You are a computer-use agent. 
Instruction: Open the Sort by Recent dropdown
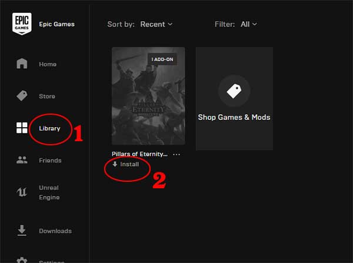click(156, 24)
